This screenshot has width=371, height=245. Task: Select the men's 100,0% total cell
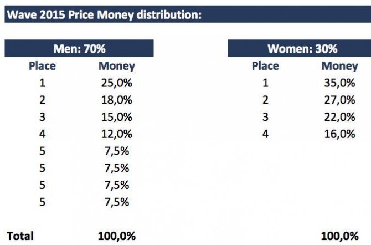click(x=117, y=236)
